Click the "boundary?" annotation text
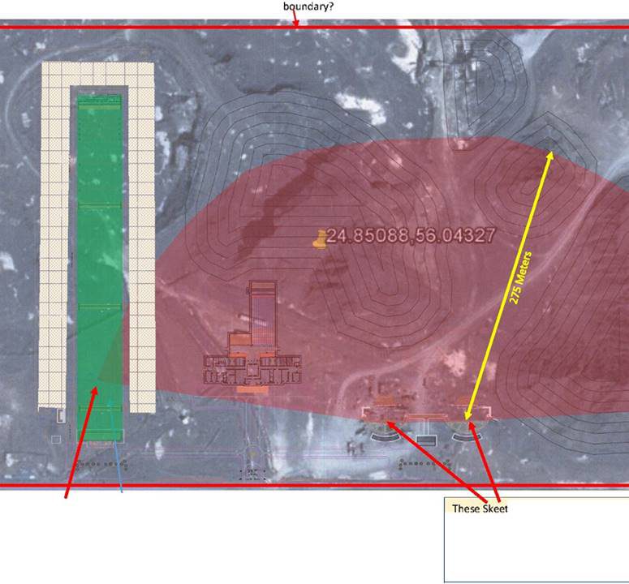 click(x=308, y=6)
